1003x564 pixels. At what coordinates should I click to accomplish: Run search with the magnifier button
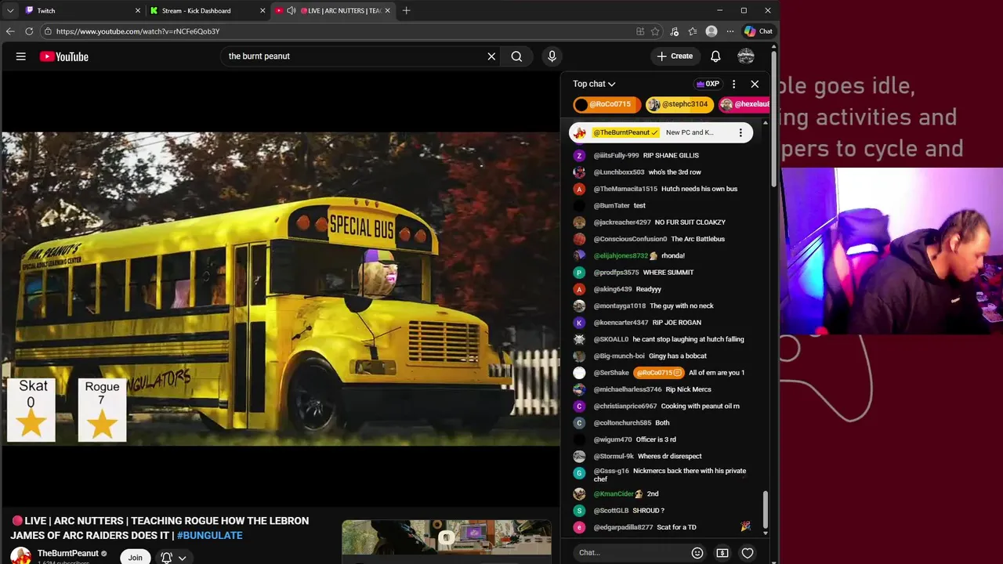(x=516, y=56)
